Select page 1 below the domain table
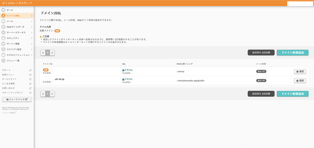The width and height of the screenshot is (314, 148). click(x=47, y=94)
